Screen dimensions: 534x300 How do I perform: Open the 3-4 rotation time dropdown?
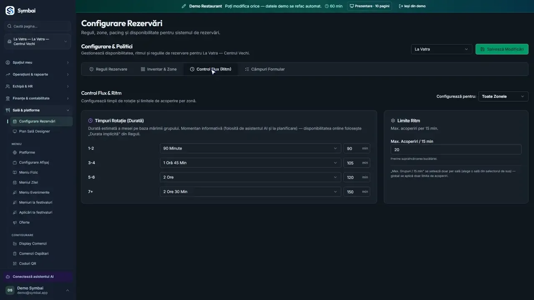250,163
